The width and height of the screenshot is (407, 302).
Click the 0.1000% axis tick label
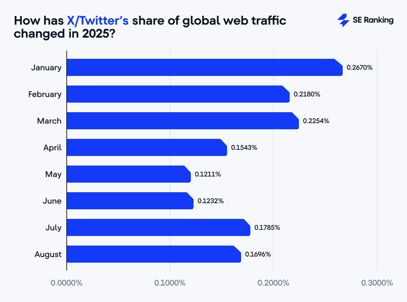click(x=170, y=283)
